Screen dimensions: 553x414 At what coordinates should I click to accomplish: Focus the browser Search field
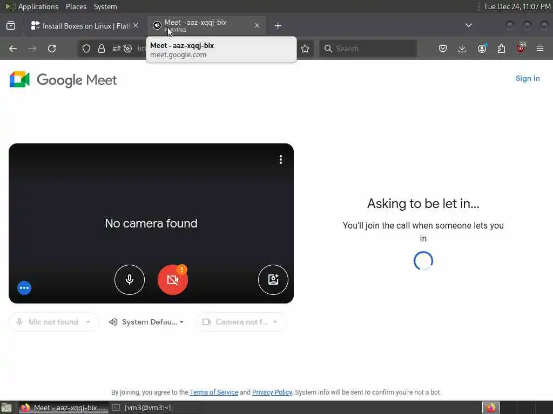pyautogui.click(x=368, y=49)
